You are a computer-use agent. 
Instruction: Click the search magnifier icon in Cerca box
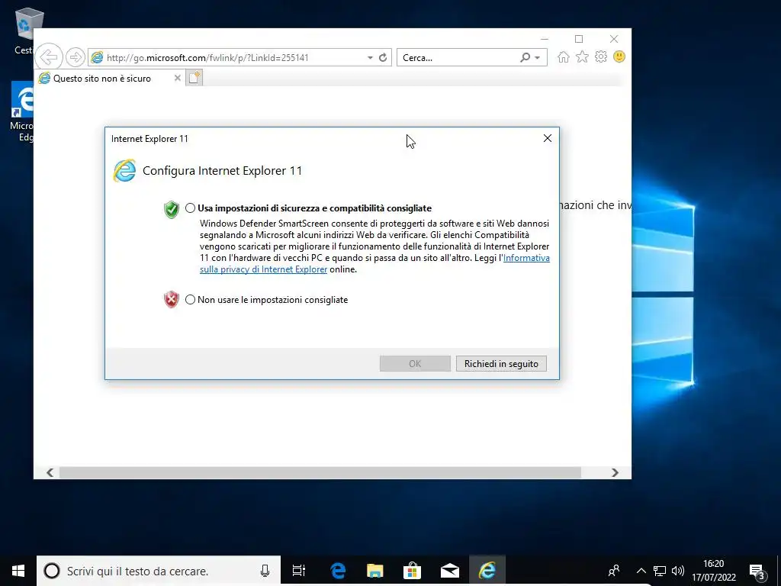click(x=525, y=58)
